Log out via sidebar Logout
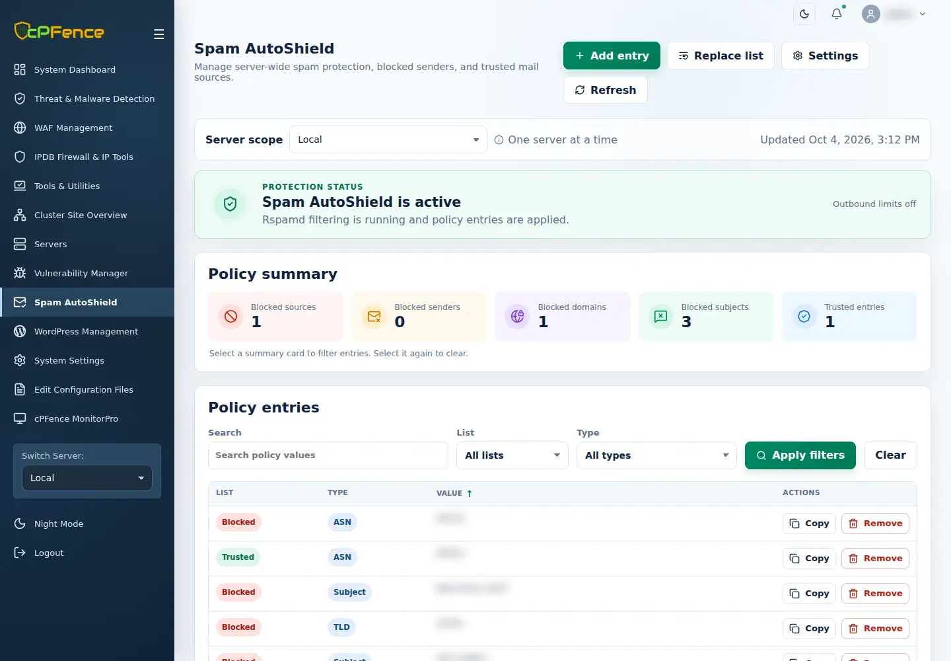The height and width of the screenshot is (661, 951). click(x=87, y=553)
